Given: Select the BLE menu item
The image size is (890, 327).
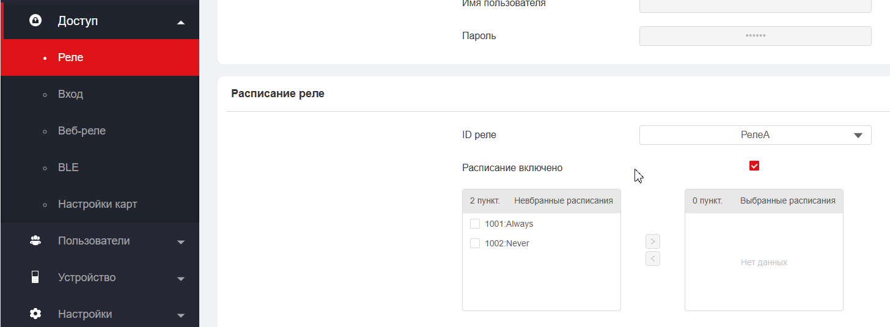Looking at the screenshot, I should [68, 167].
